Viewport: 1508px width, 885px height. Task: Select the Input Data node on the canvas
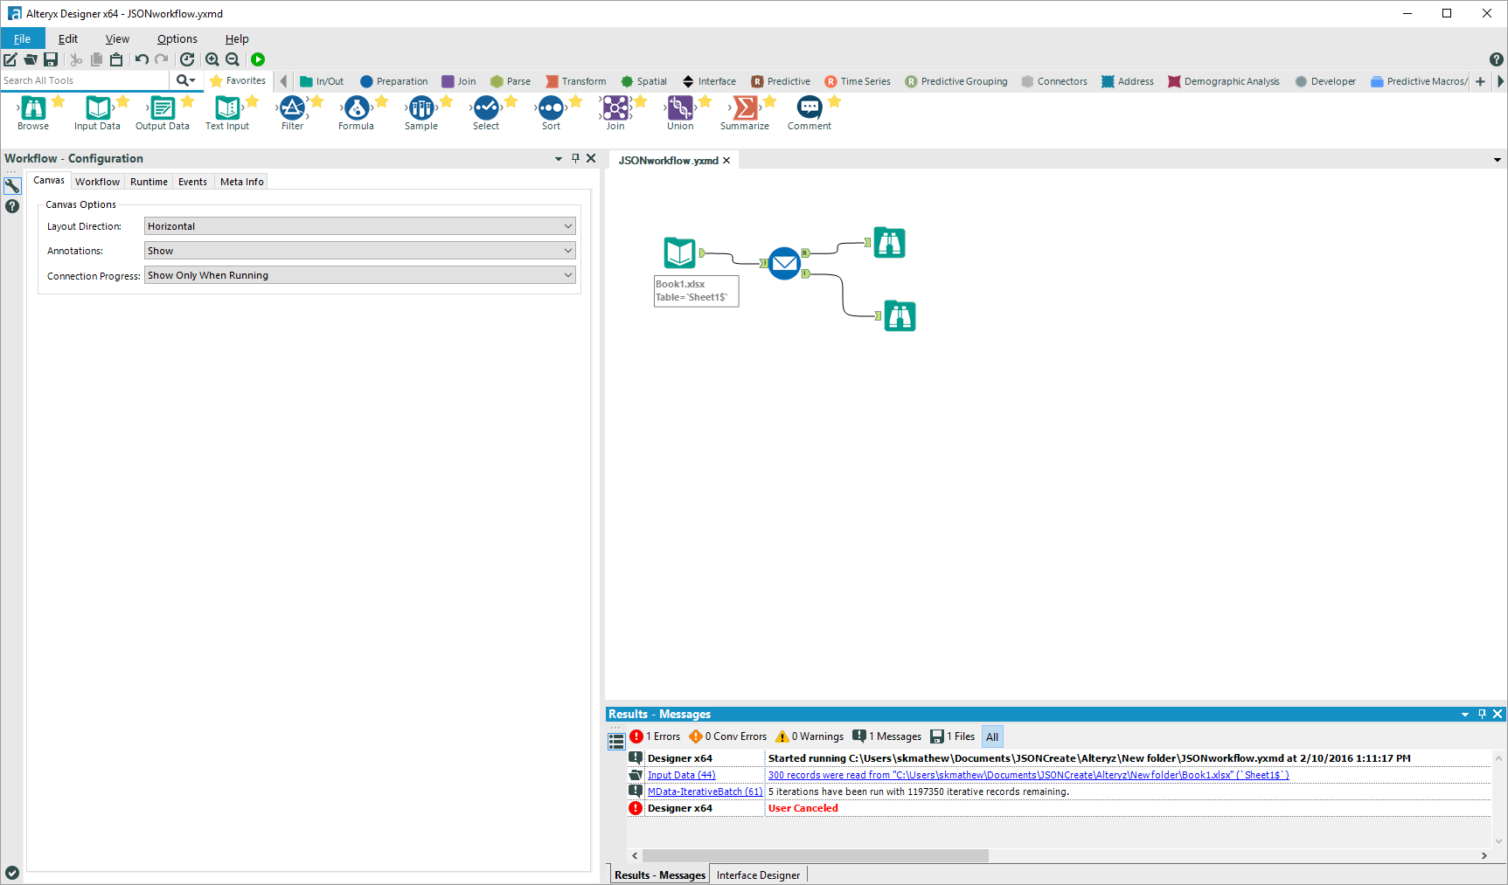680,252
